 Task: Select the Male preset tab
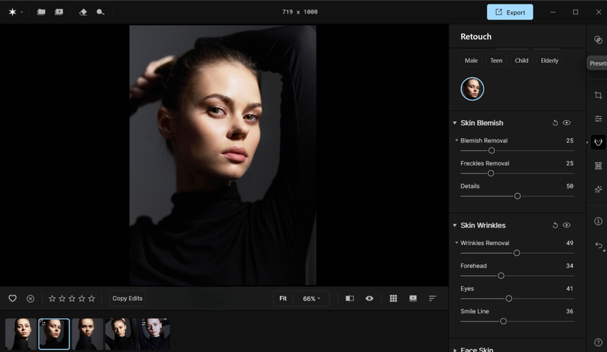(471, 61)
